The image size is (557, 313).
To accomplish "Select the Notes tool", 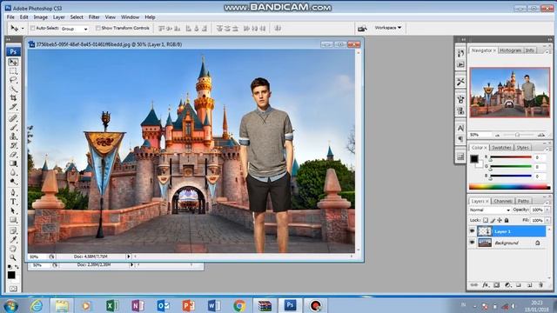I will click(x=13, y=231).
